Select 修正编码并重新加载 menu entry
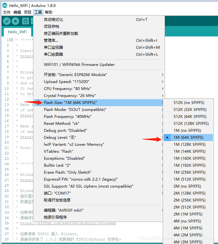Screen dimensions: 218x244 [x=99, y=34]
